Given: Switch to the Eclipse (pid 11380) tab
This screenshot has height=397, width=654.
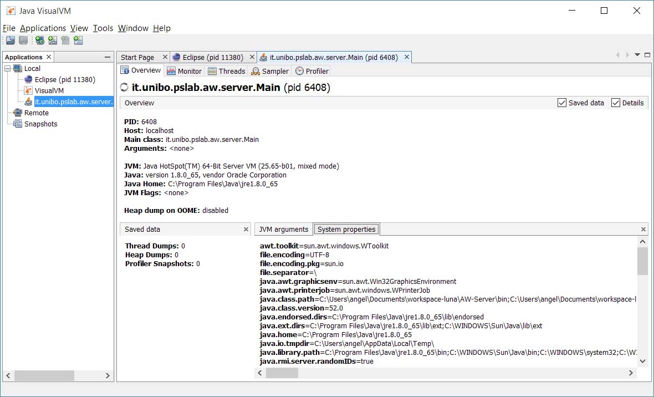Looking at the screenshot, I should click(x=213, y=57).
